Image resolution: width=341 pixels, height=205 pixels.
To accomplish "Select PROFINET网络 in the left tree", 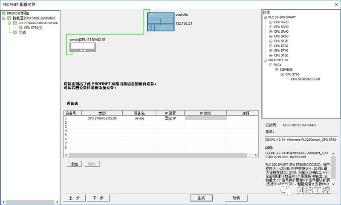I will 18,14.
